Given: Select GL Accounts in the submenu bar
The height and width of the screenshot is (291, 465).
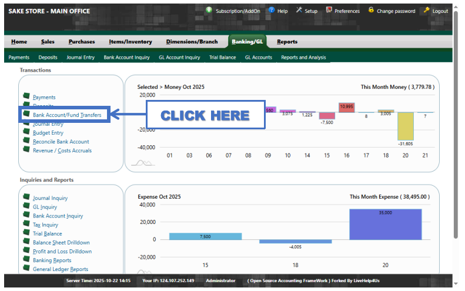Looking at the screenshot, I should 258,58.
